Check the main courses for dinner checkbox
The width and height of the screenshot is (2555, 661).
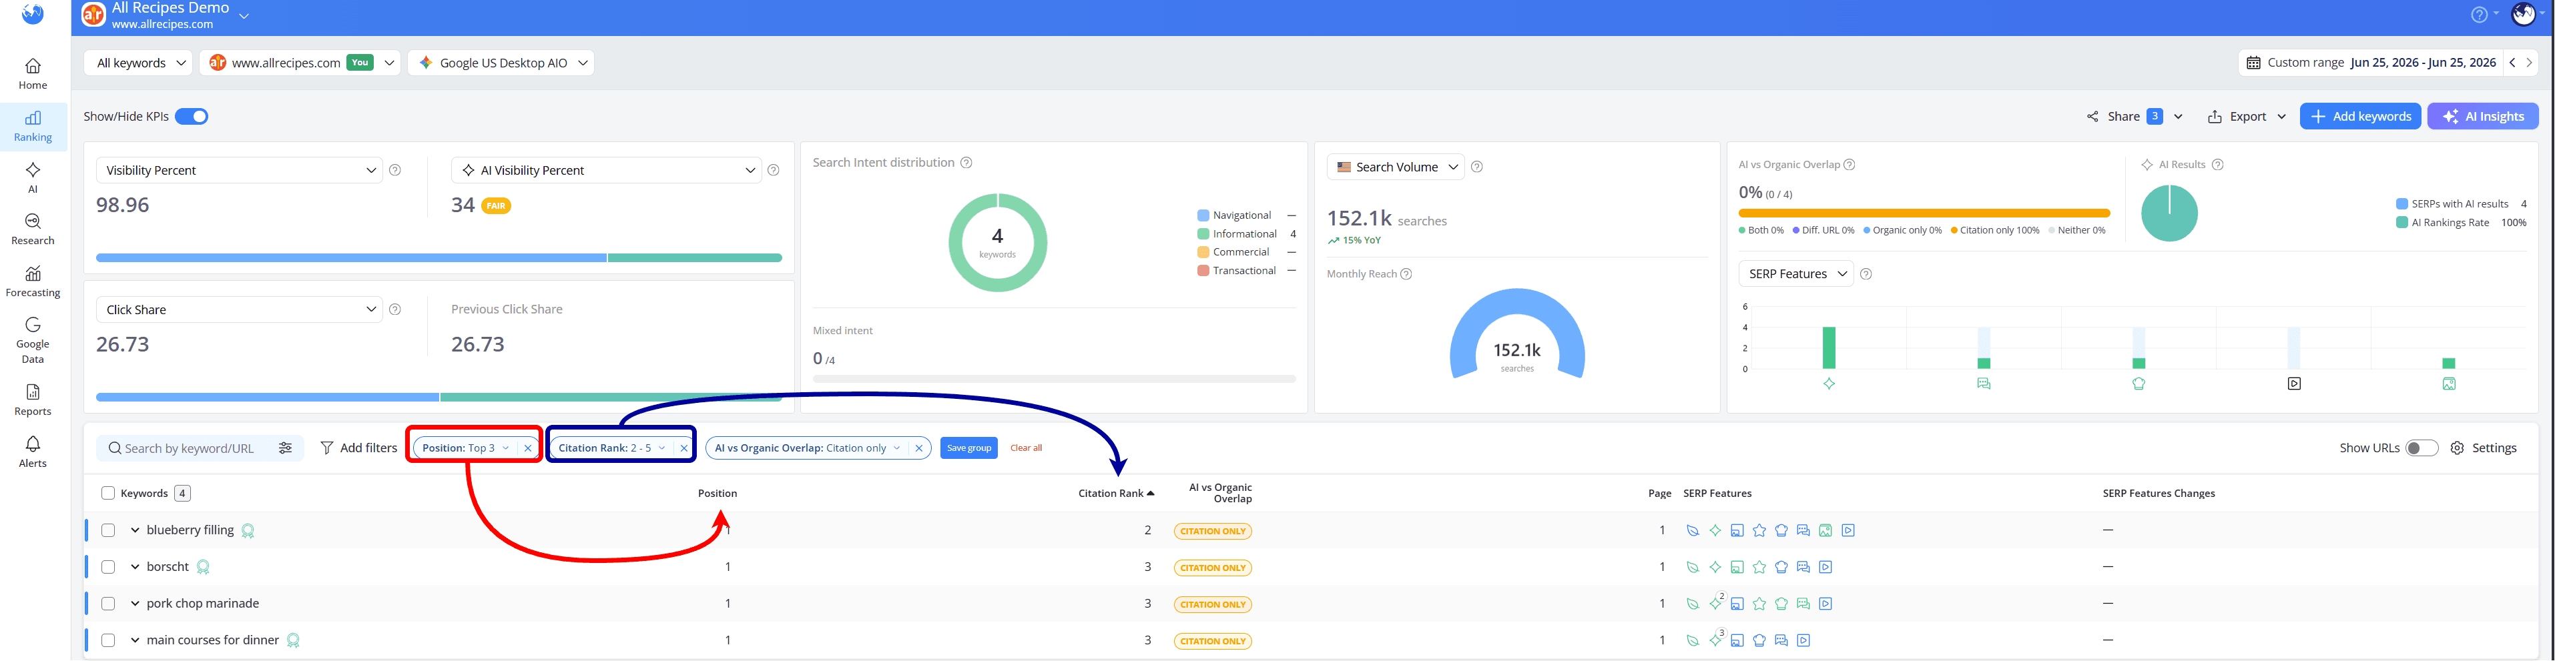[108, 640]
